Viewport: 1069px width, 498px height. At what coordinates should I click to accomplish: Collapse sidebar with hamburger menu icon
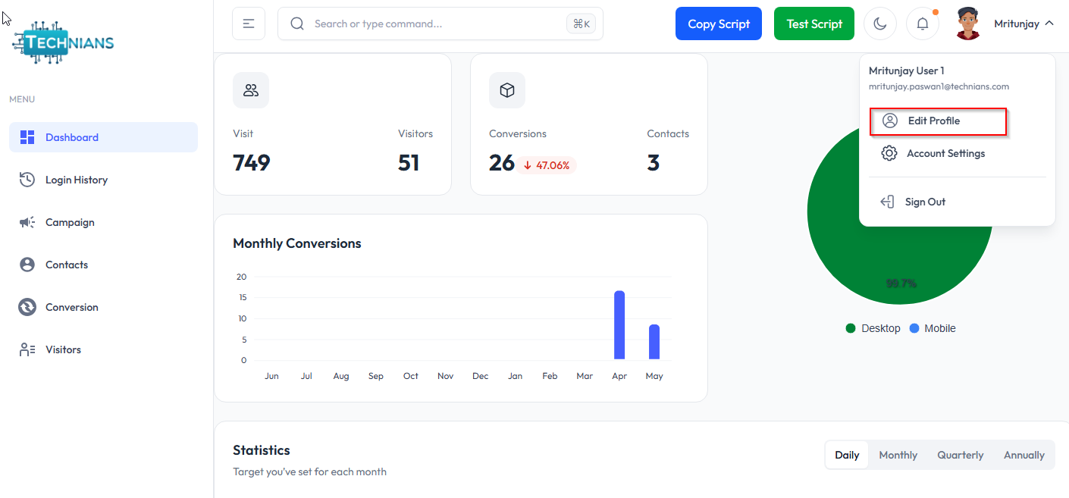(249, 23)
